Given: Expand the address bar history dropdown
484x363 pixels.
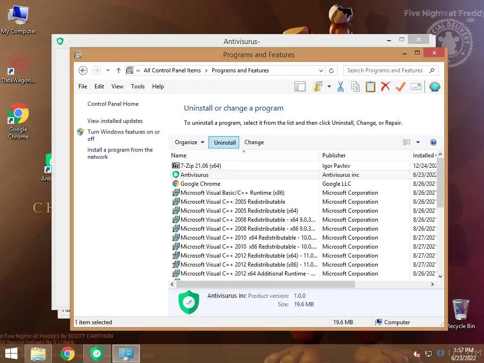Looking at the screenshot, I should coord(321,71).
